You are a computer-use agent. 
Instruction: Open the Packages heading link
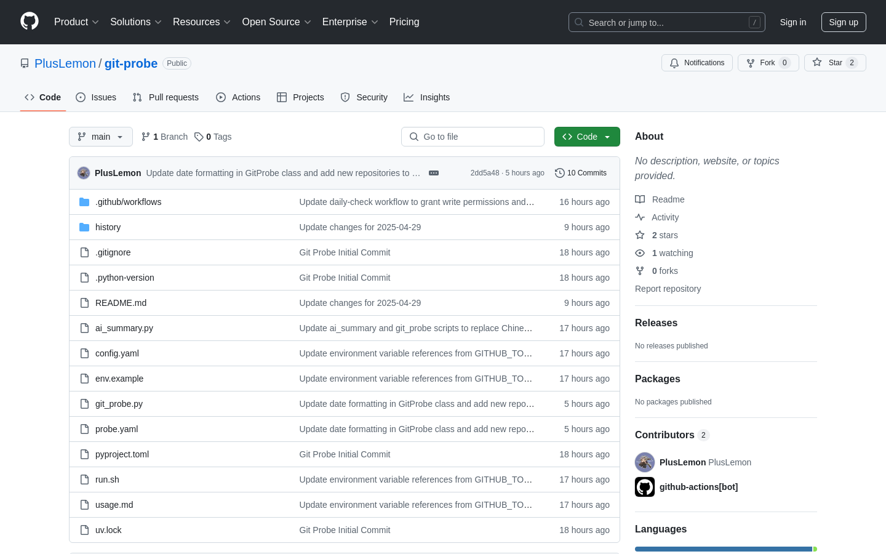[x=658, y=379]
